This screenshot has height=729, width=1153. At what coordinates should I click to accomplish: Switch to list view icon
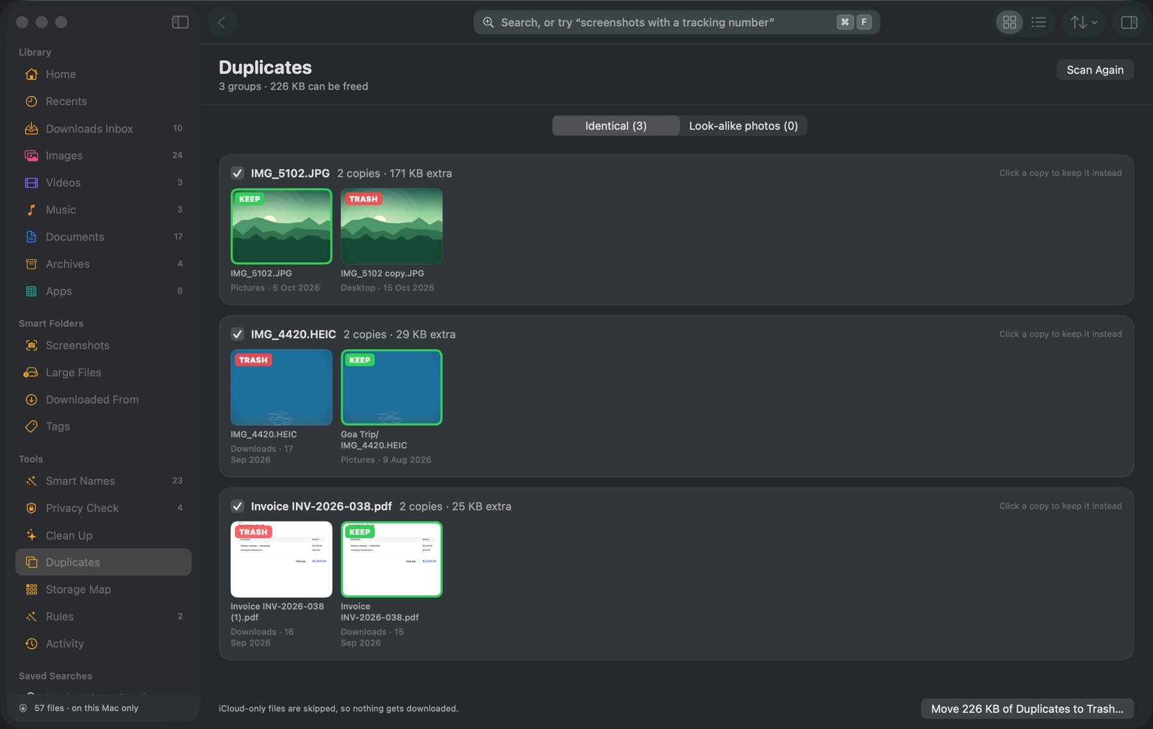[1039, 22]
